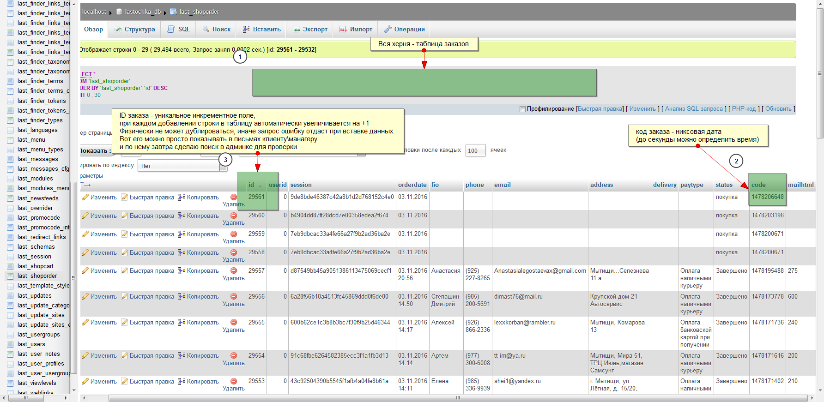
Task: Click the quick edit icon for row 29560
Action: coord(124,216)
